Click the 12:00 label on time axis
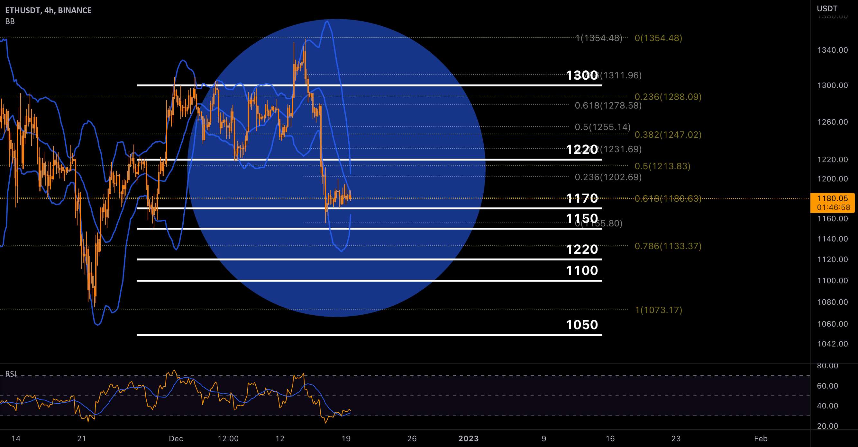858x447 pixels. coord(228,438)
